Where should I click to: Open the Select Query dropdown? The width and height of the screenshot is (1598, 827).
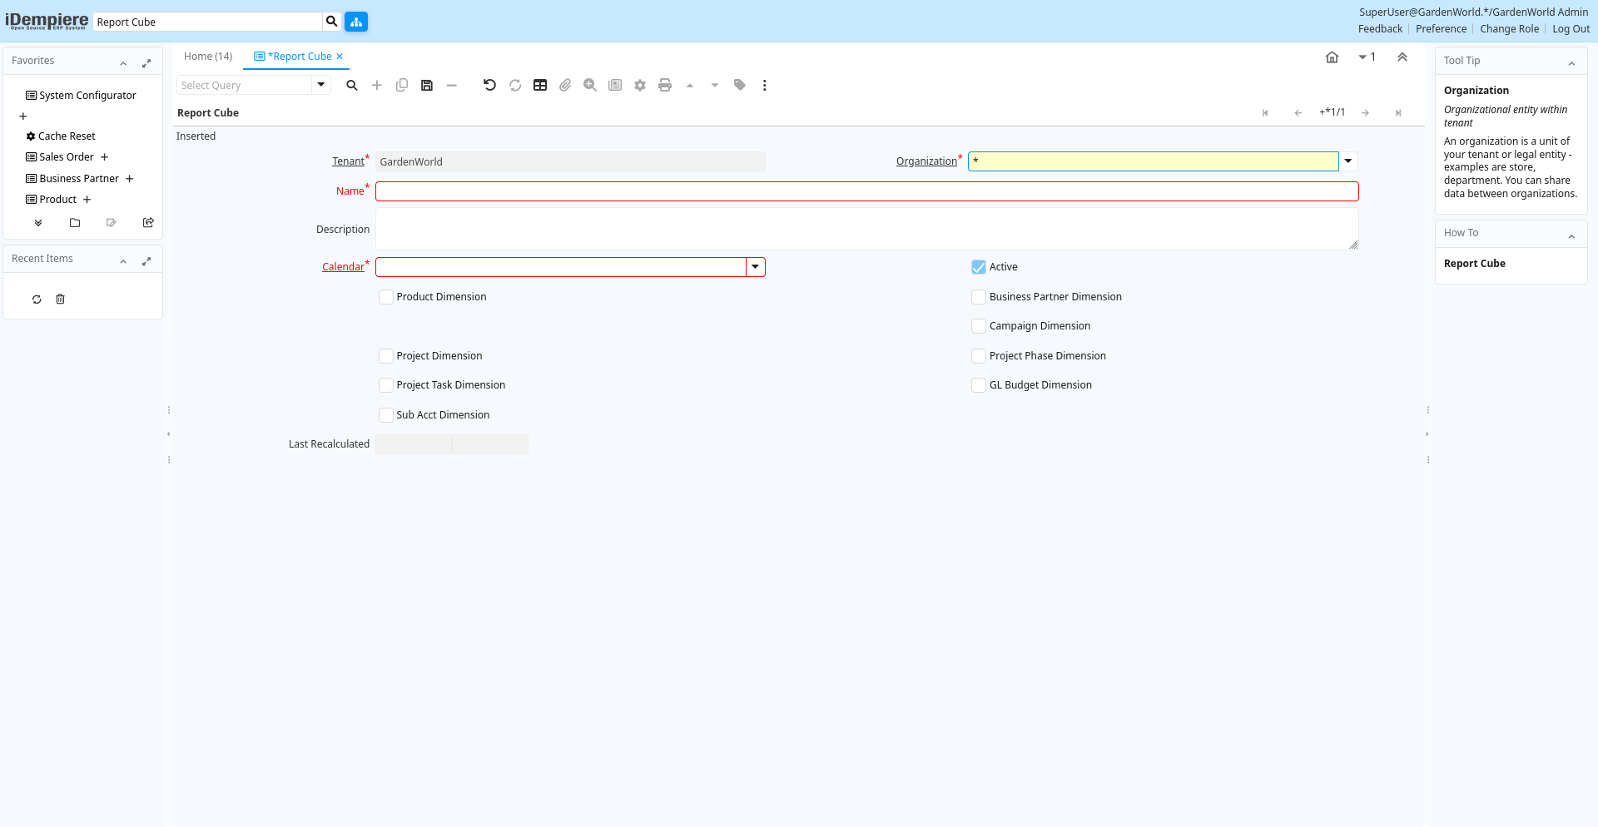[x=321, y=85]
